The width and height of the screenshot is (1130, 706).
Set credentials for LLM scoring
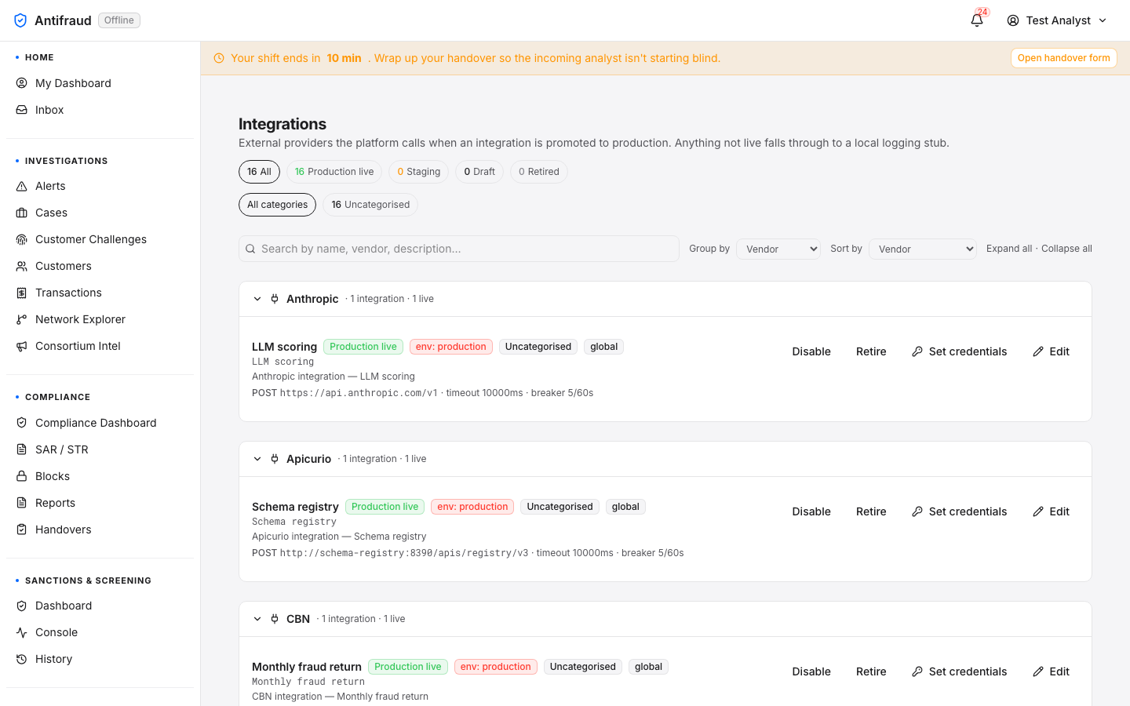(x=959, y=351)
